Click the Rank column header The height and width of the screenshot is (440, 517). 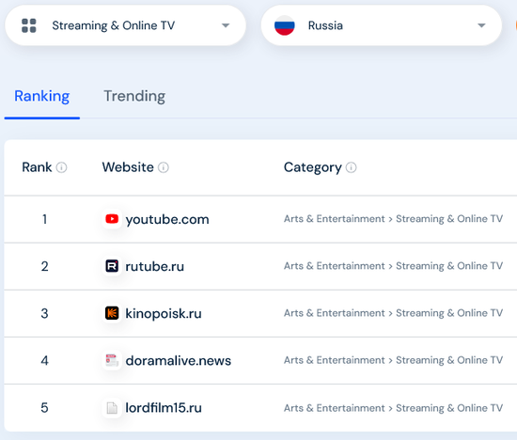(37, 167)
